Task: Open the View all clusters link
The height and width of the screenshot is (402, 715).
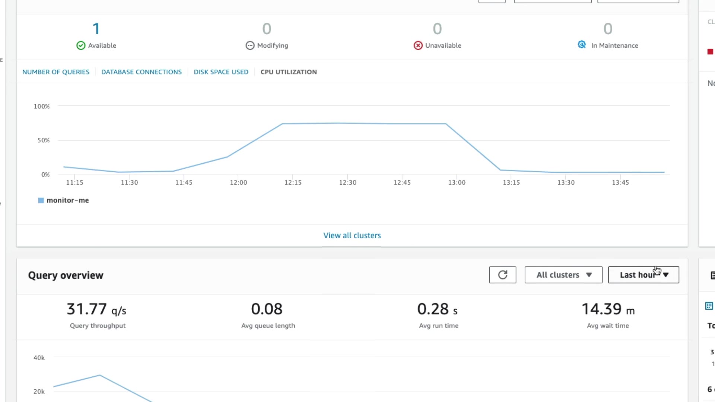Action: coord(352,235)
